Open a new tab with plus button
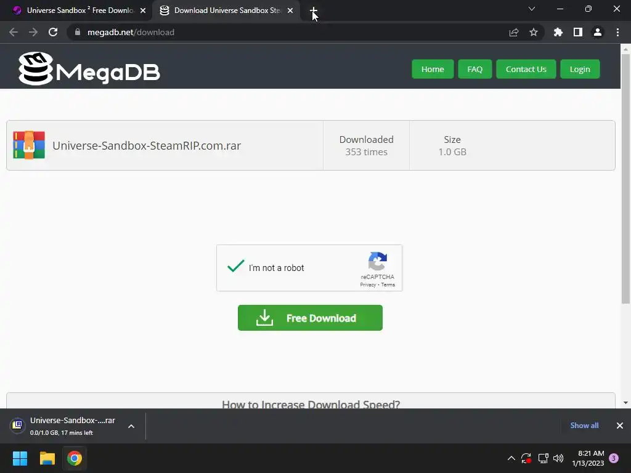 314,10
